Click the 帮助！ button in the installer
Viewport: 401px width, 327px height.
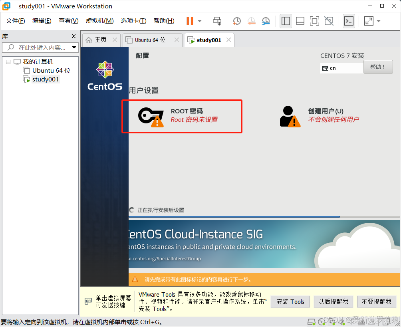tap(378, 67)
